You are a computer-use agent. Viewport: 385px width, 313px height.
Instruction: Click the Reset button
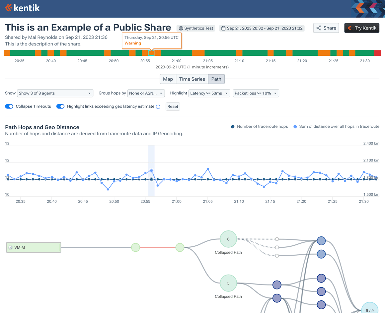(173, 106)
